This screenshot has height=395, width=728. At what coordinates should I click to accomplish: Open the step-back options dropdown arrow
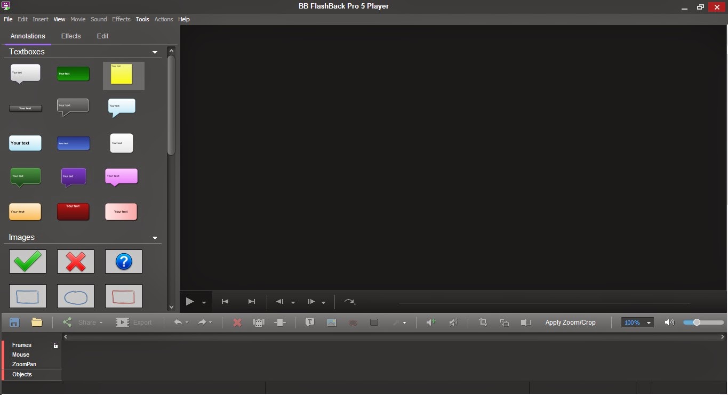tap(293, 303)
